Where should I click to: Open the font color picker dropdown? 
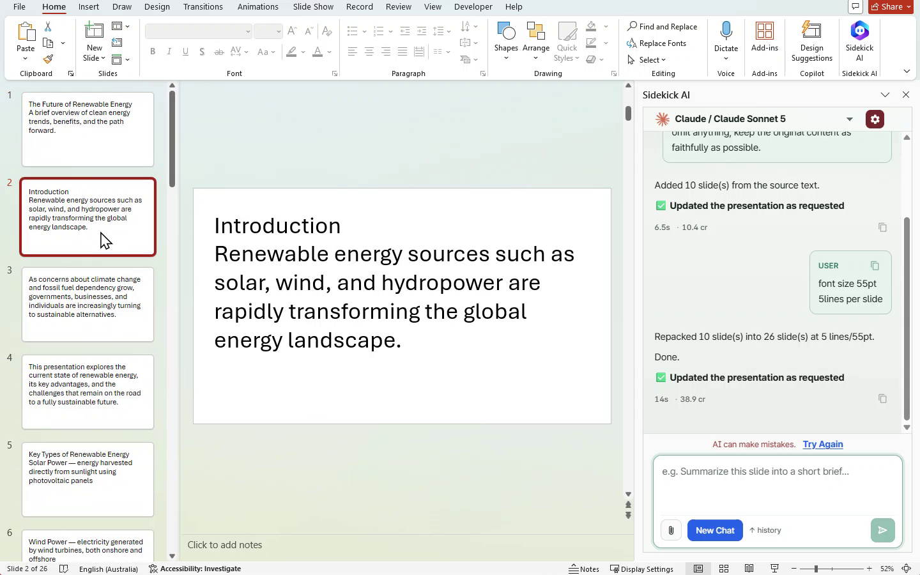coord(330,52)
